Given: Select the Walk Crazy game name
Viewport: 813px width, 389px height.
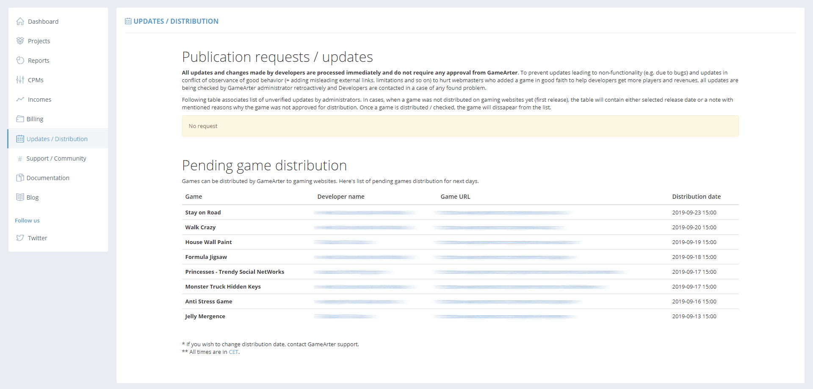Looking at the screenshot, I should pos(200,227).
